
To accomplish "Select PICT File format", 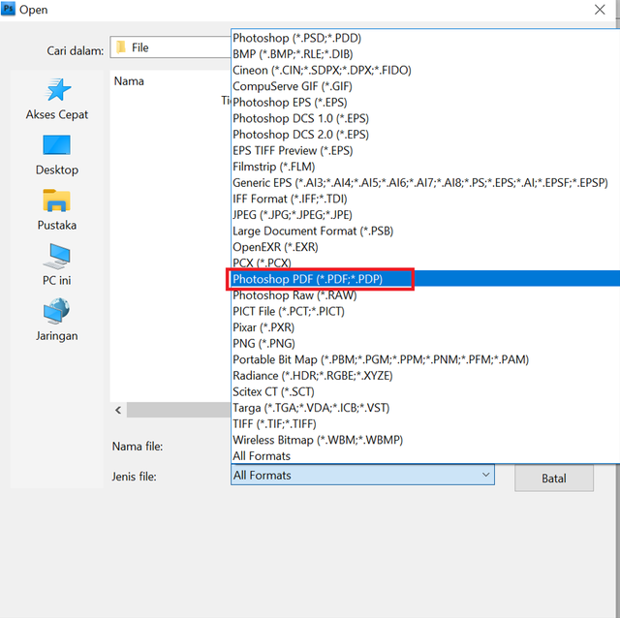I will tap(425, 311).
